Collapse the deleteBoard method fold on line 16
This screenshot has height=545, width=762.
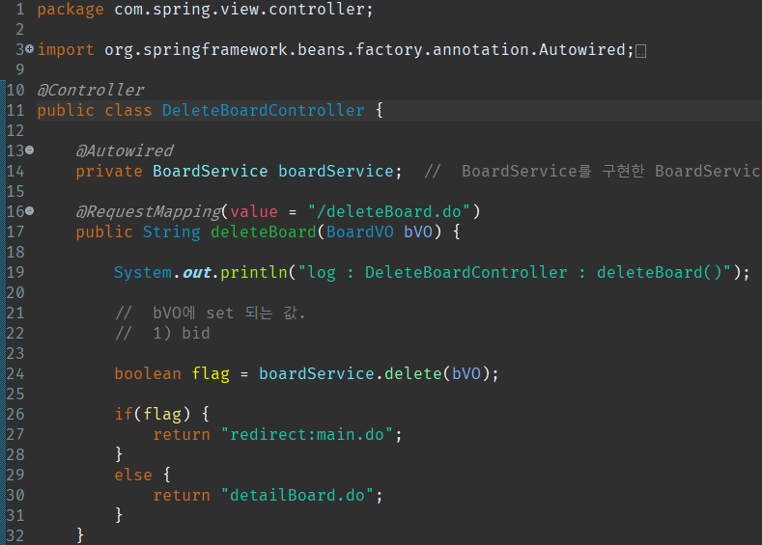pos(29,210)
